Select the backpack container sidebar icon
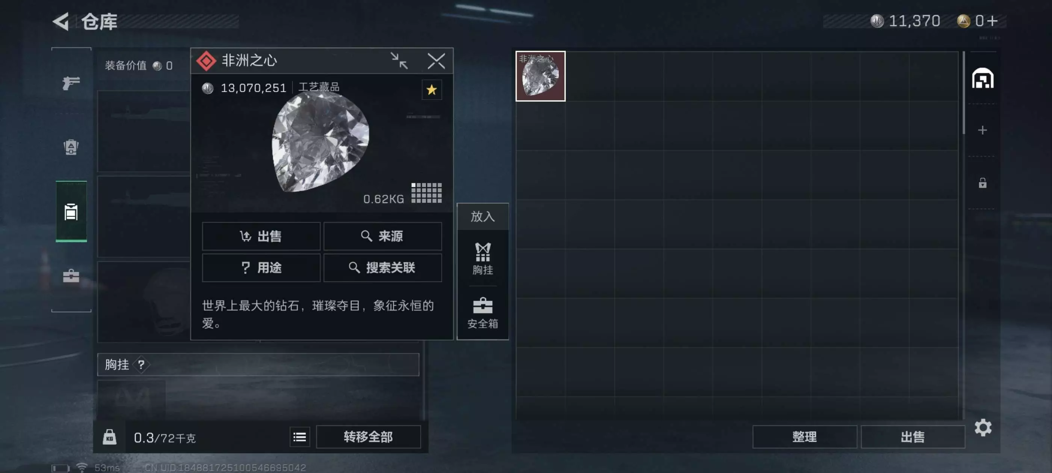 (71, 212)
